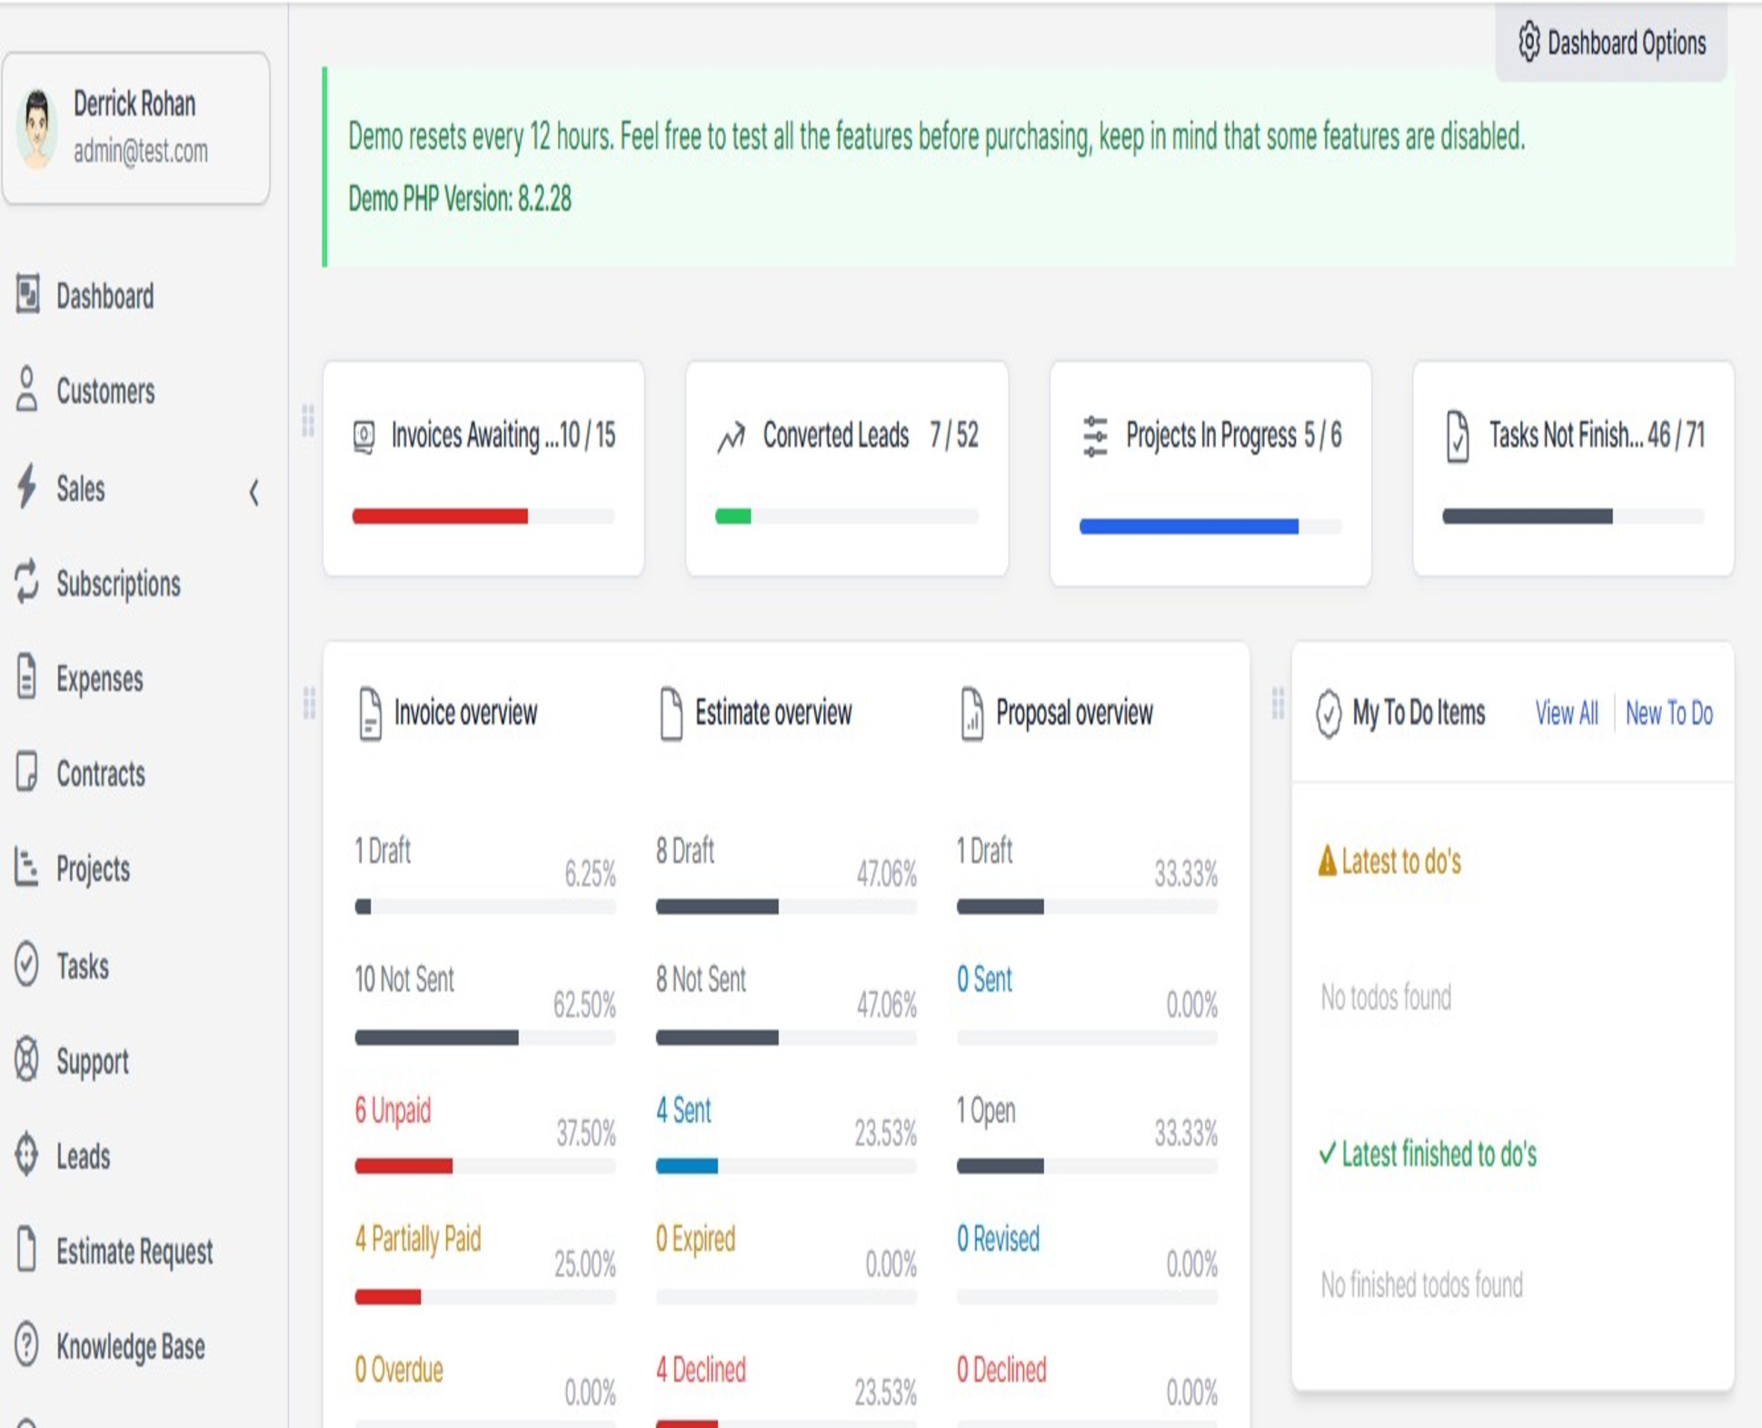Click drag handle beside My To Do Items
The width and height of the screenshot is (1762, 1428).
pyautogui.click(x=1278, y=703)
